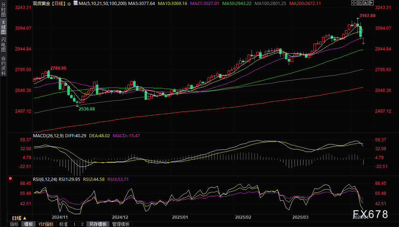Open the VIP指标 tab
This screenshot has height=227, width=399.
(46, 224)
